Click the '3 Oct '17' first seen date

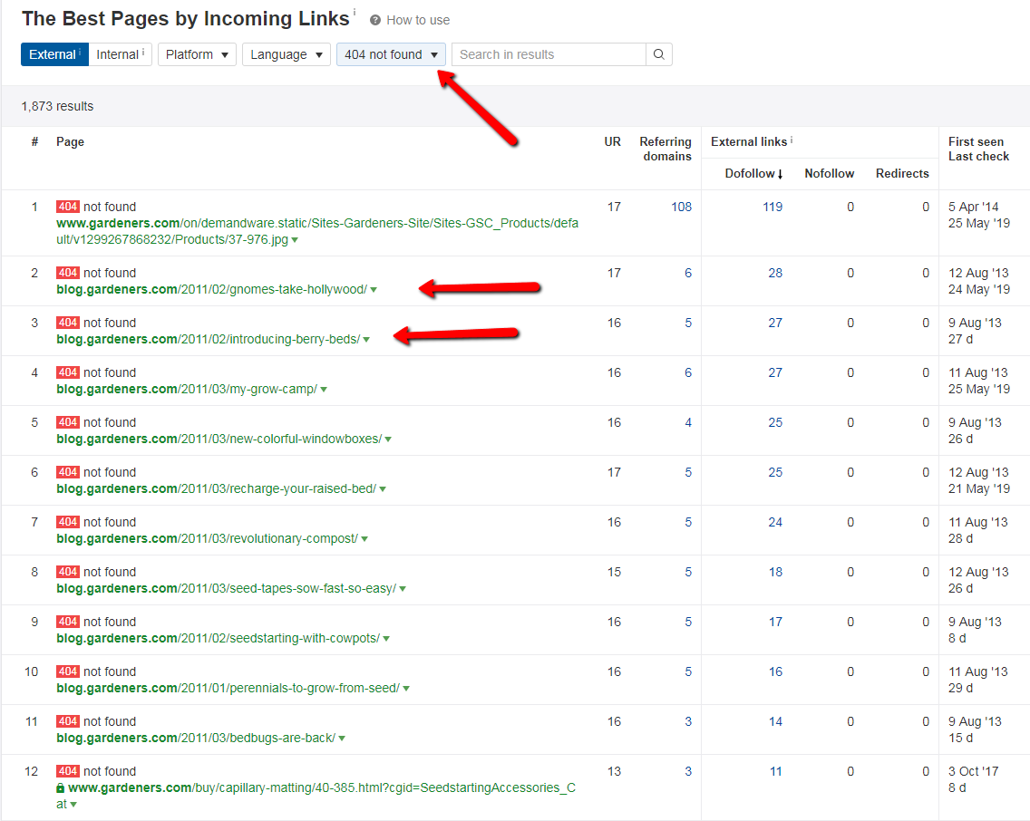pyautogui.click(x=973, y=771)
